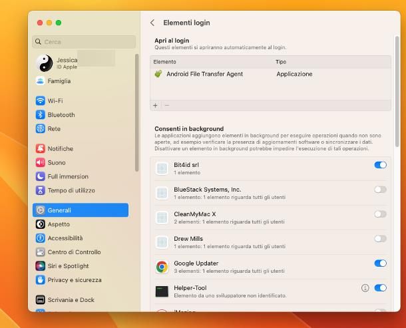Select the Suono speaker icon
Image resolution: width=406 pixels, height=328 pixels.
click(x=40, y=162)
